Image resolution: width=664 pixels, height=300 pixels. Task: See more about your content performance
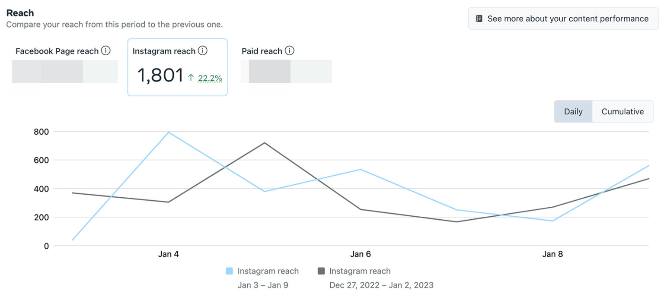coord(562,18)
